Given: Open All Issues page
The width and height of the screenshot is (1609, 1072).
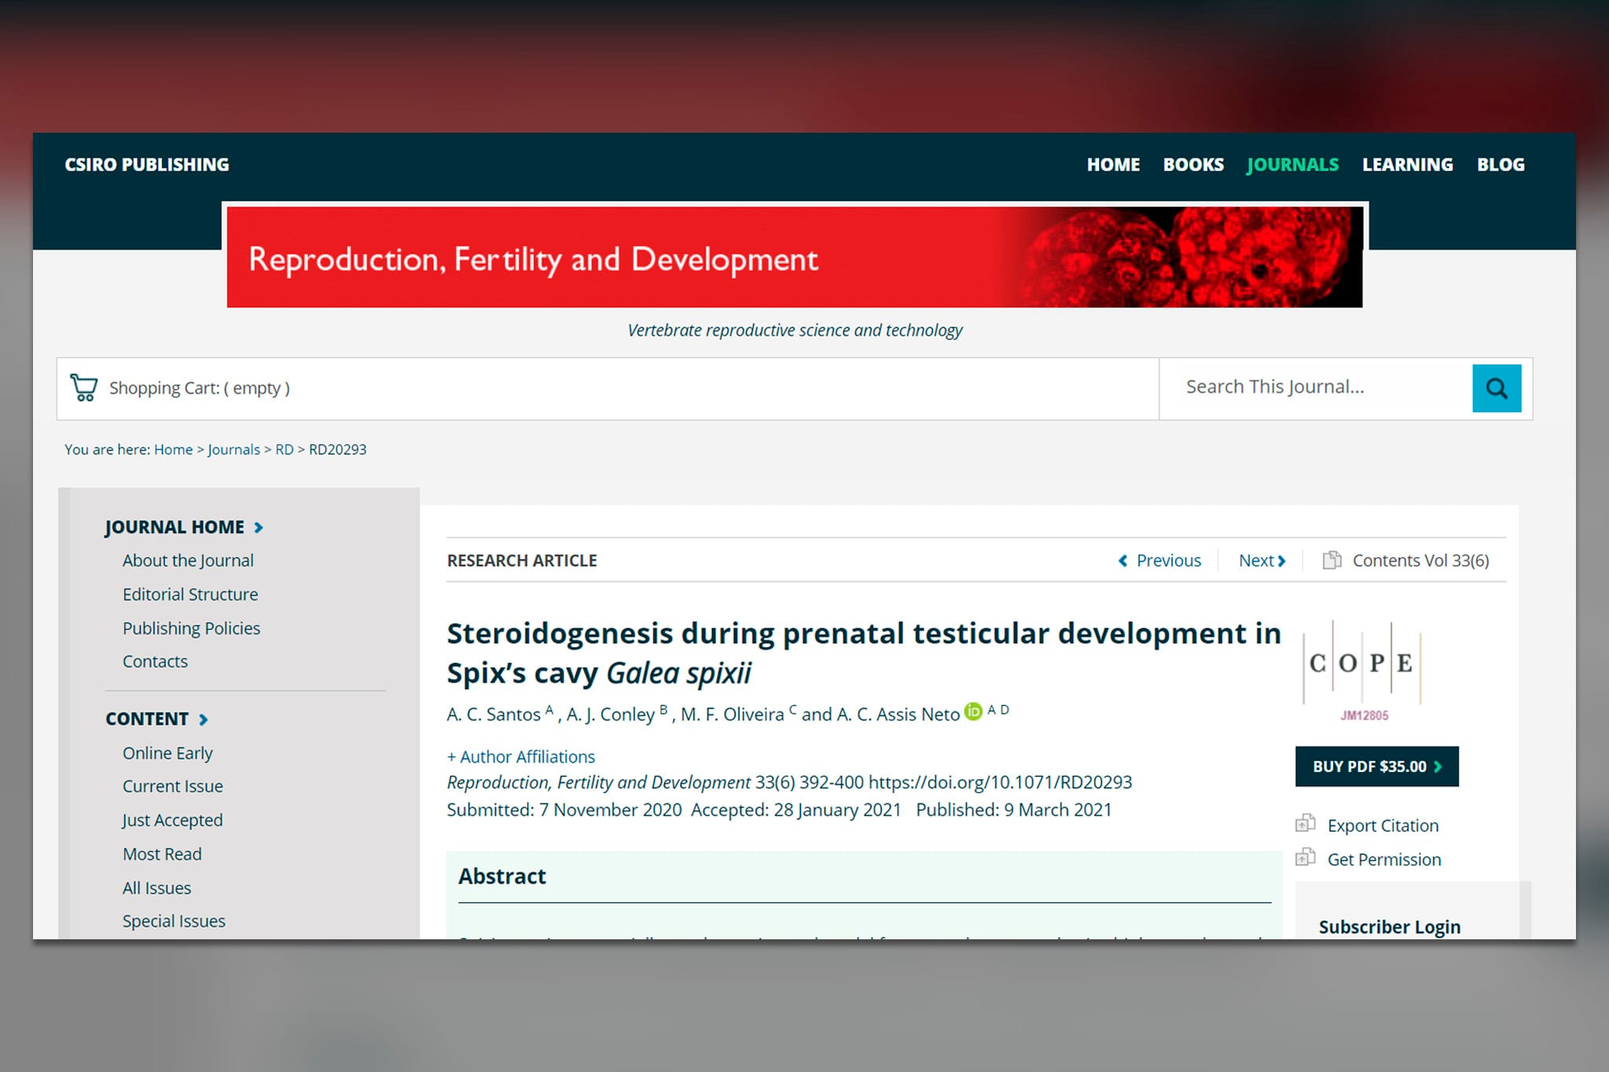Looking at the screenshot, I should (x=156, y=887).
